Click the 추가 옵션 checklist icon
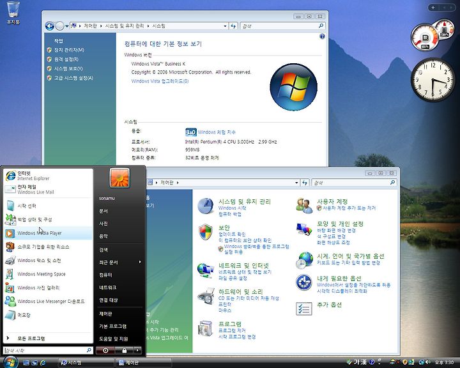The width and height of the screenshot is (460, 368). pos(304,309)
